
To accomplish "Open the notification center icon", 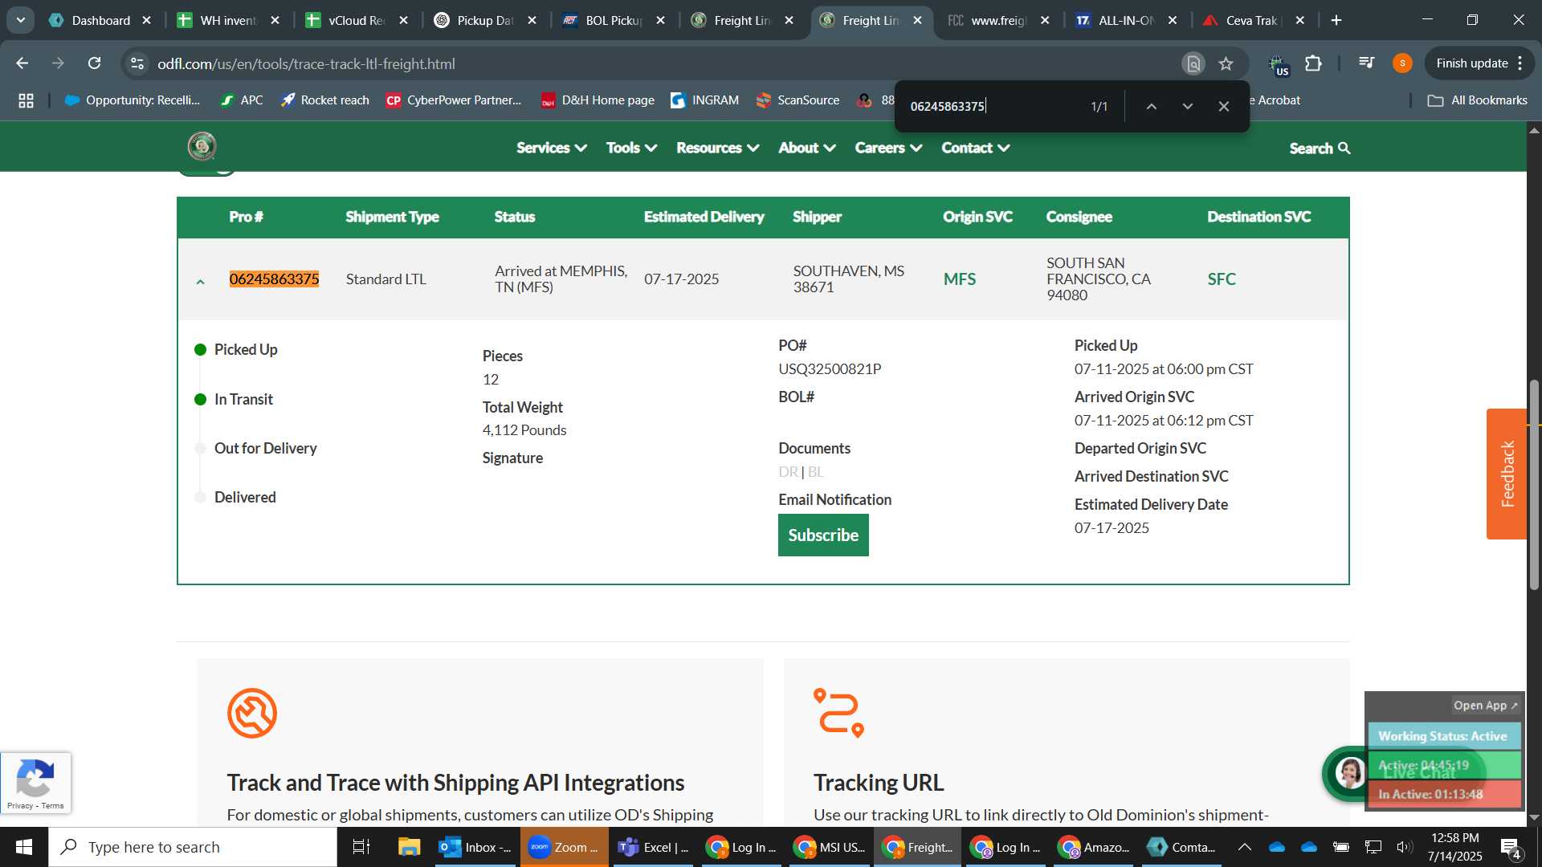I will point(1511,848).
